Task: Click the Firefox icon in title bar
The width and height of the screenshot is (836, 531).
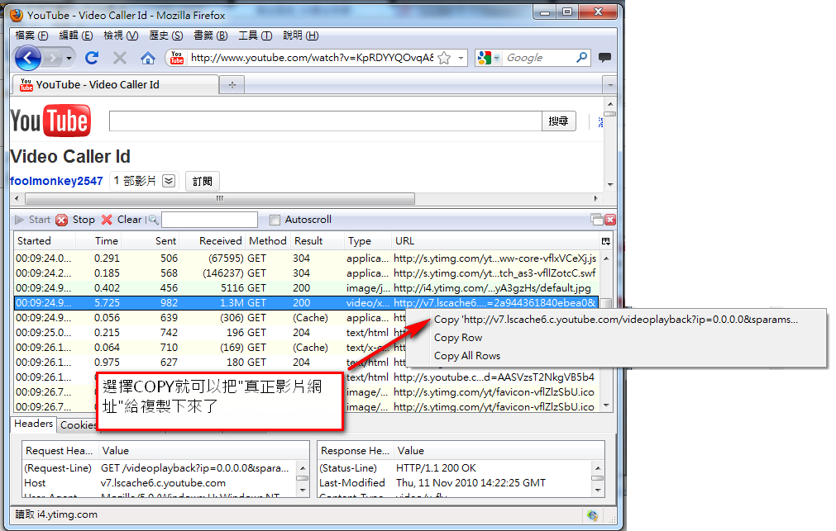Action: (17, 15)
